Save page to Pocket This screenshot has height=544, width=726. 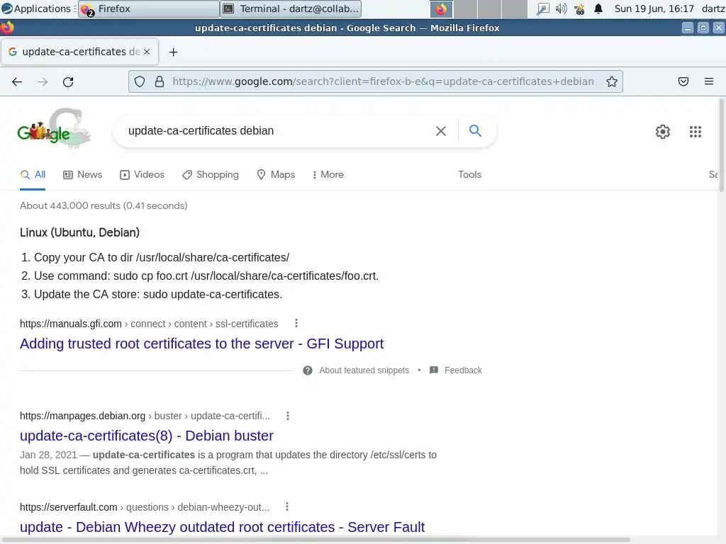coord(683,82)
